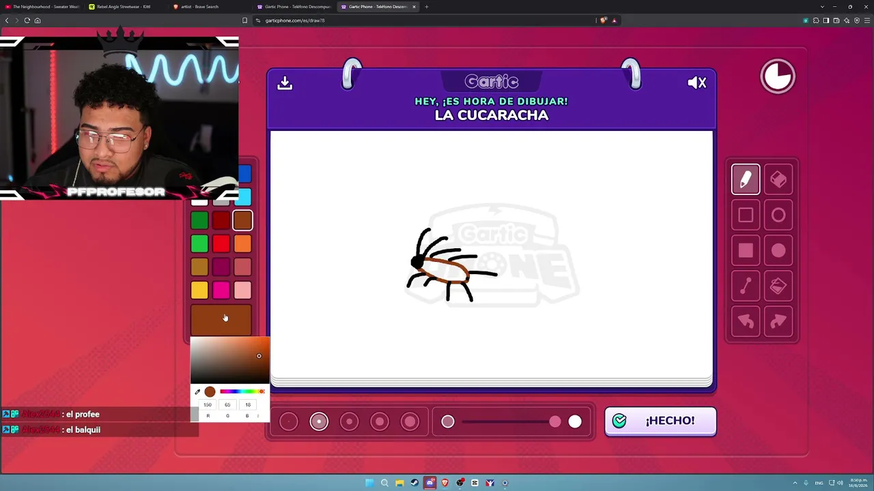This screenshot has height=491, width=874.
Task: Open the Windows Start menu
Action: [369, 483]
